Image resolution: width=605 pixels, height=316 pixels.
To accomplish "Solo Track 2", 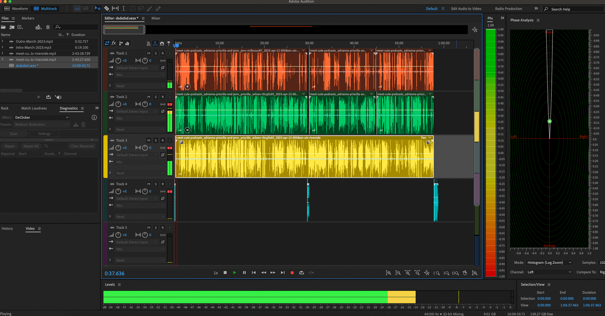I will (x=155, y=97).
